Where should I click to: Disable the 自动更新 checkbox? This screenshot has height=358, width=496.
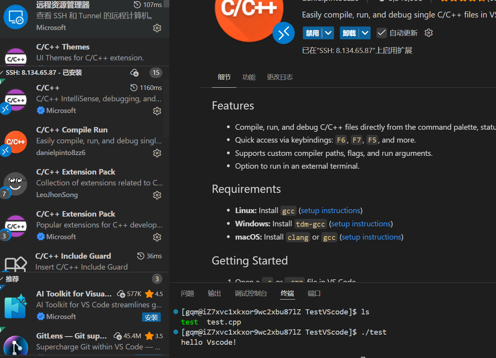tap(381, 33)
